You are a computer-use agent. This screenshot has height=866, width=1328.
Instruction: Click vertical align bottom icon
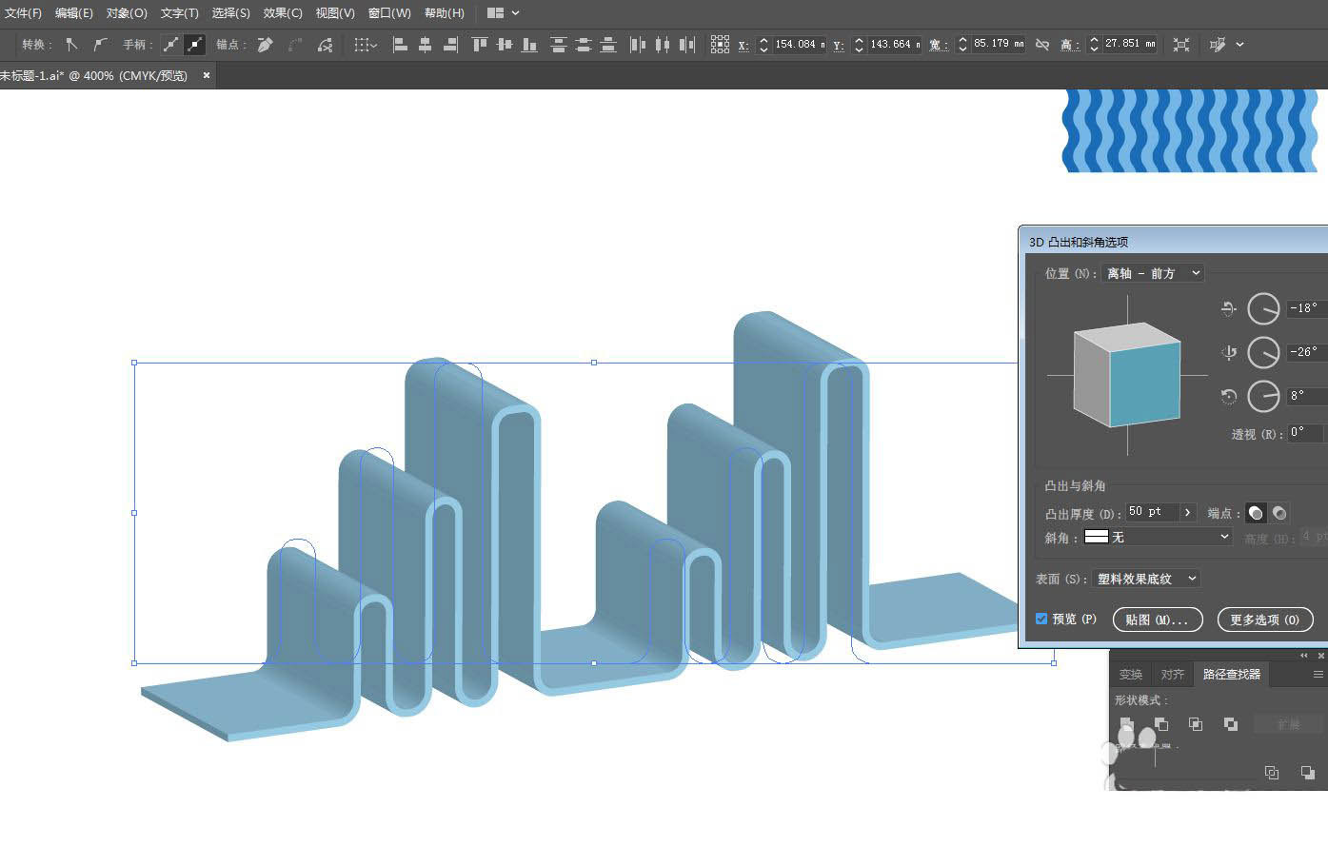click(529, 45)
